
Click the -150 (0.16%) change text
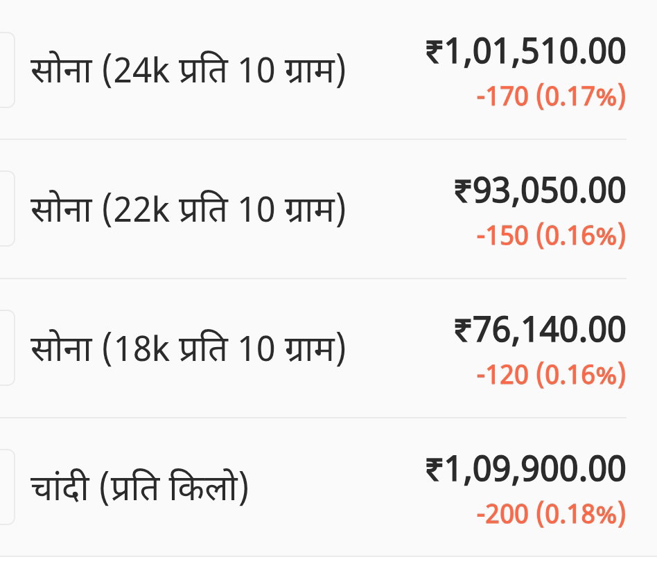(x=551, y=236)
